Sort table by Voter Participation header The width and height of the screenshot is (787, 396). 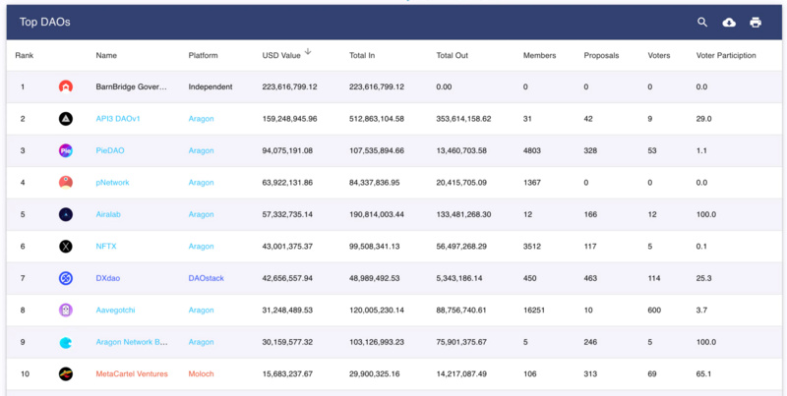[x=726, y=55]
